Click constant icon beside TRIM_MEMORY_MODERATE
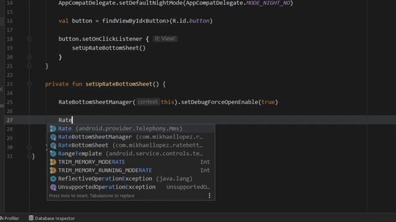The width and height of the screenshot is (396, 222). (x=53, y=162)
